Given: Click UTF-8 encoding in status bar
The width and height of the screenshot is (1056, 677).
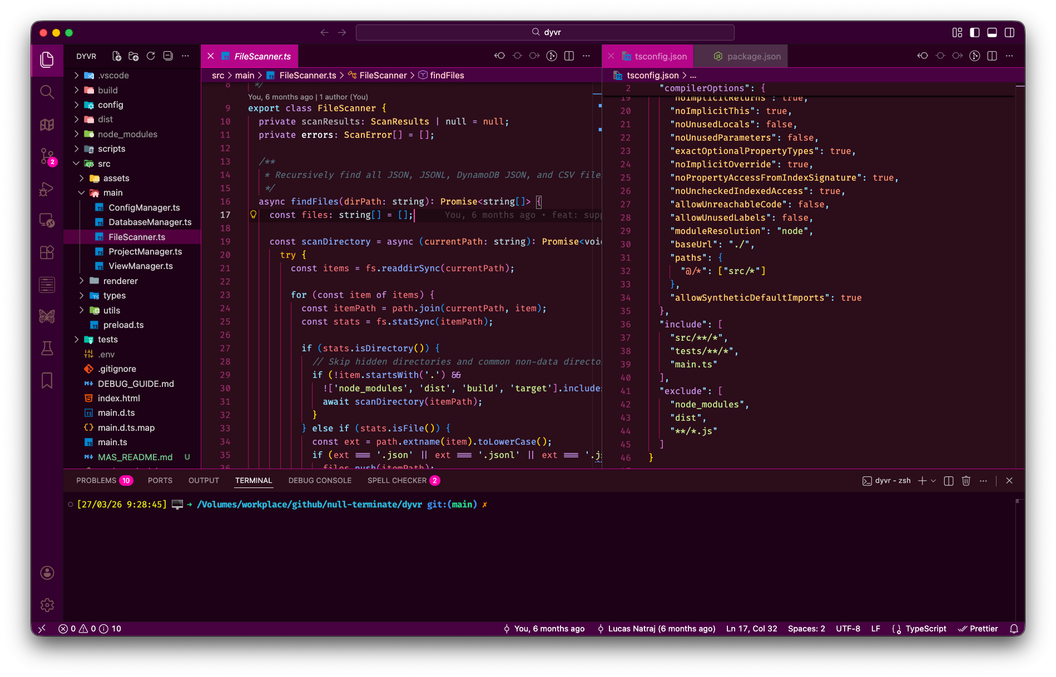Looking at the screenshot, I should coord(848,629).
